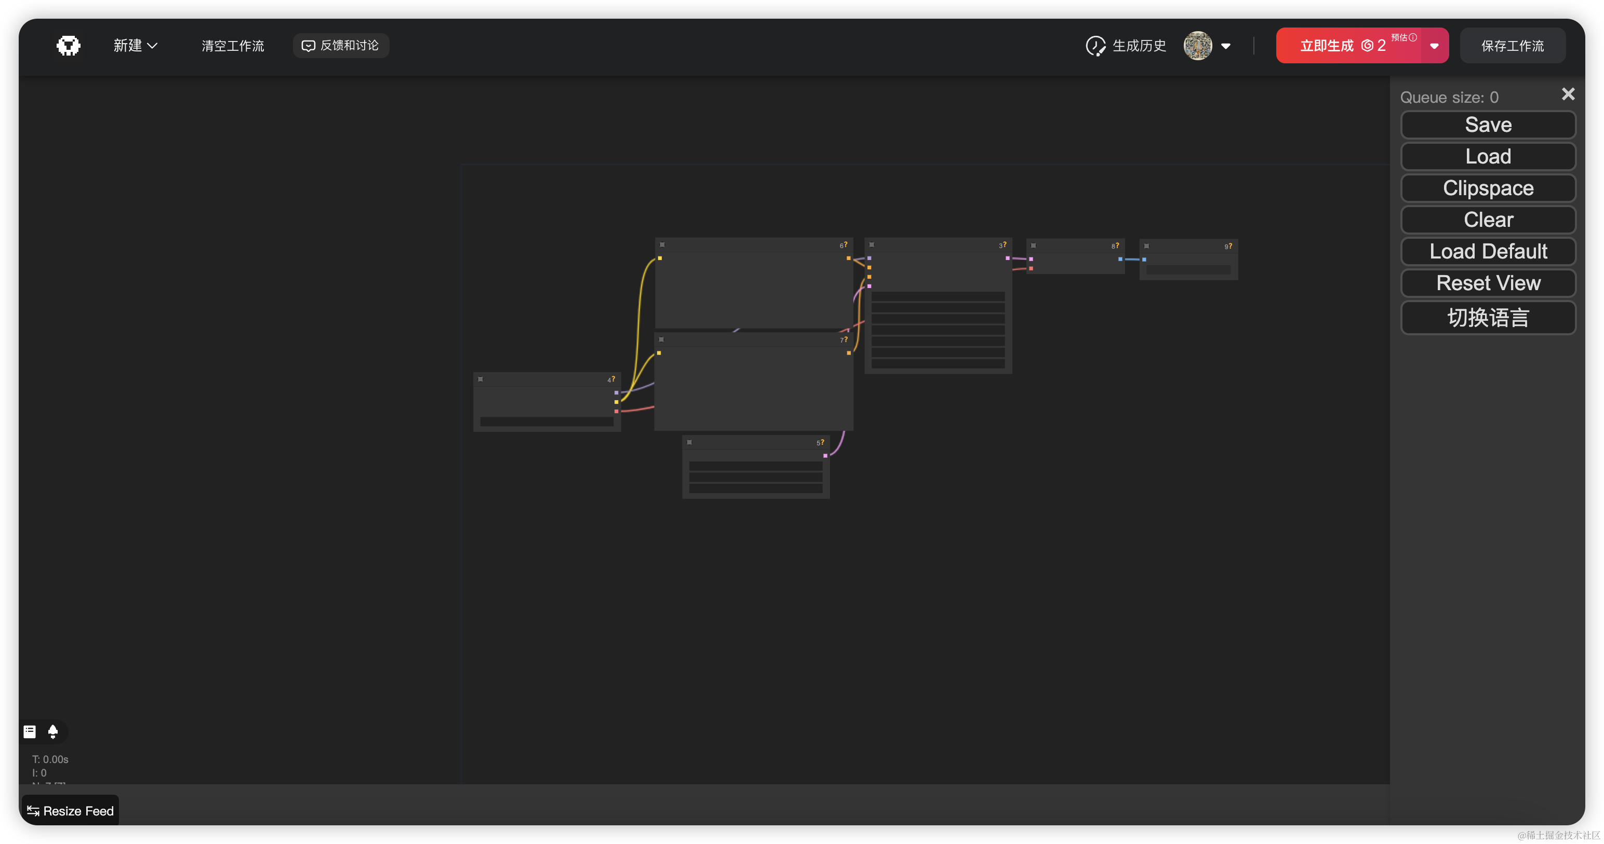Click the question mark badge on node 7
The image size is (1604, 844).
coord(846,339)
